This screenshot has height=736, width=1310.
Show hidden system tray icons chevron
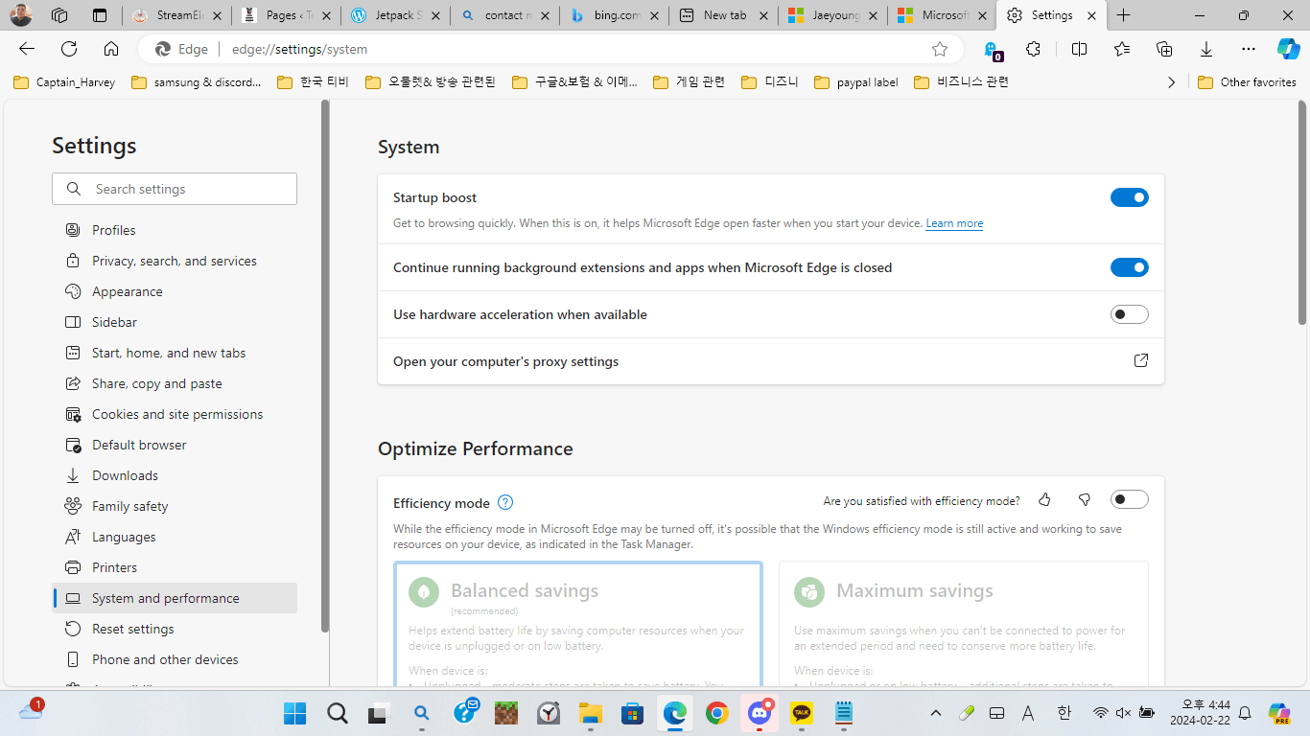tap(936, 713)
